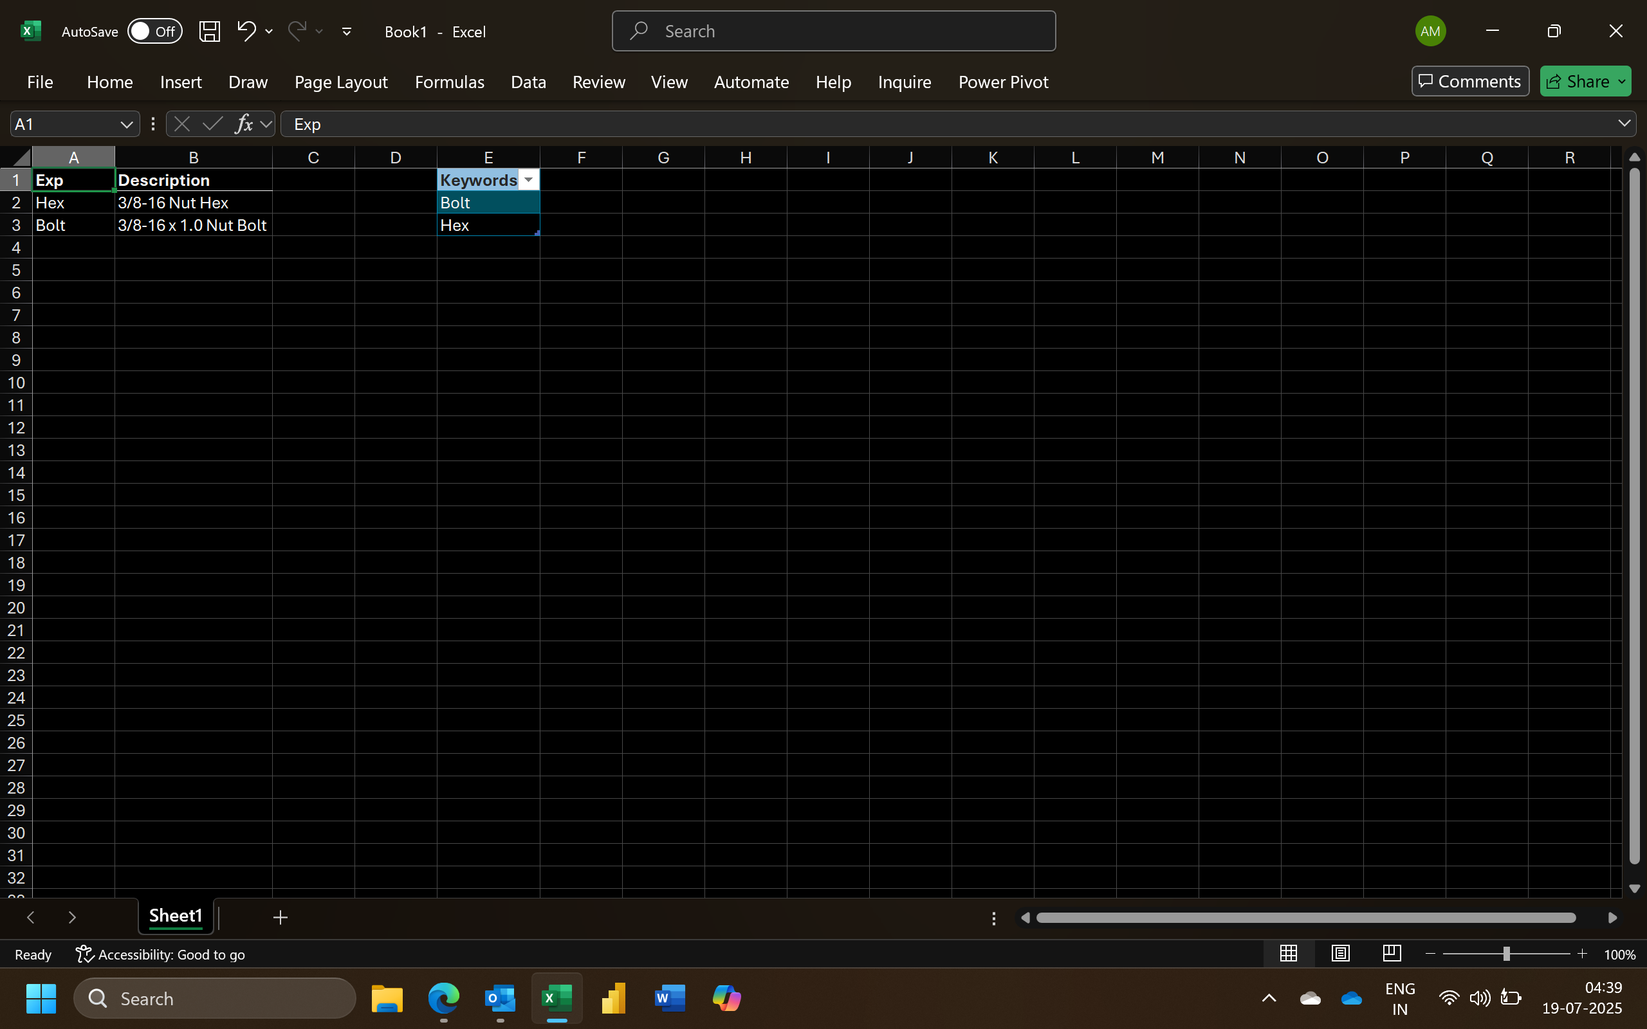The height and width of the screenshot is (1029, 1647).
Task: Expand the Name Box dropdown
Action: (x=126, y=124)
